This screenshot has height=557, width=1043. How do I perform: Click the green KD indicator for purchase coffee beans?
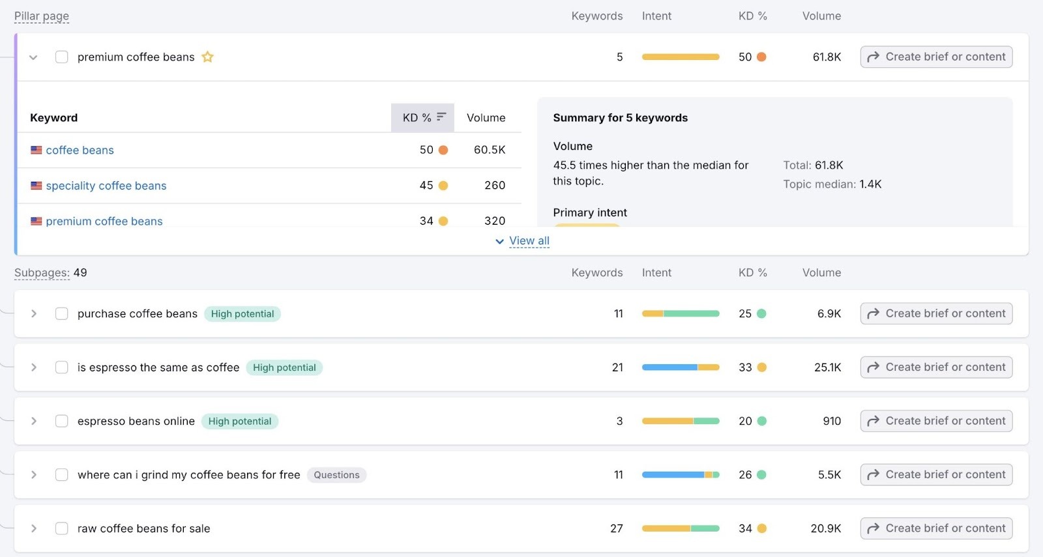point(761,313)
